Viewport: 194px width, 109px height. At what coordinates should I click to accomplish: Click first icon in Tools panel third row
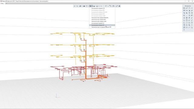pos(184,13)
